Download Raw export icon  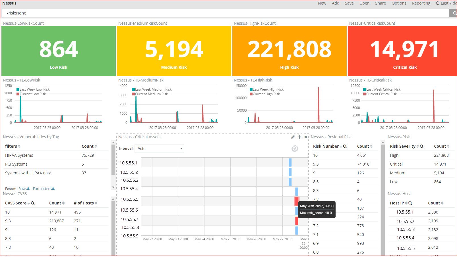point(28,189)
